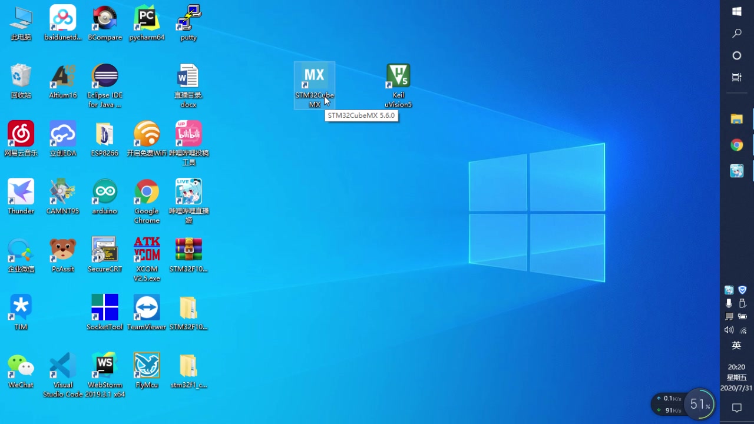Select the STM32F10... zipped folder icon
The image size is (754, 424).
[188, 313]
